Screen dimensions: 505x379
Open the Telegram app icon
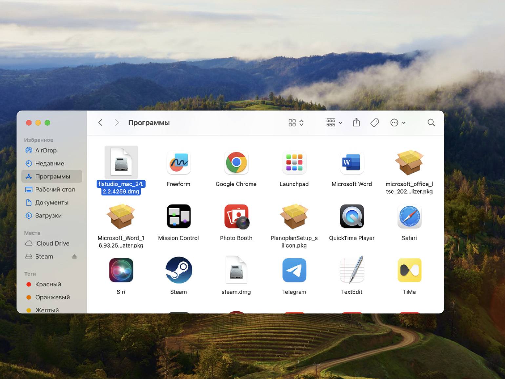(x=294, y=270)
